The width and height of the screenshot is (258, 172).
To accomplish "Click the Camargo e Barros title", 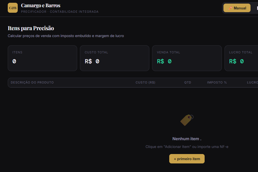I will pos(41,6).
